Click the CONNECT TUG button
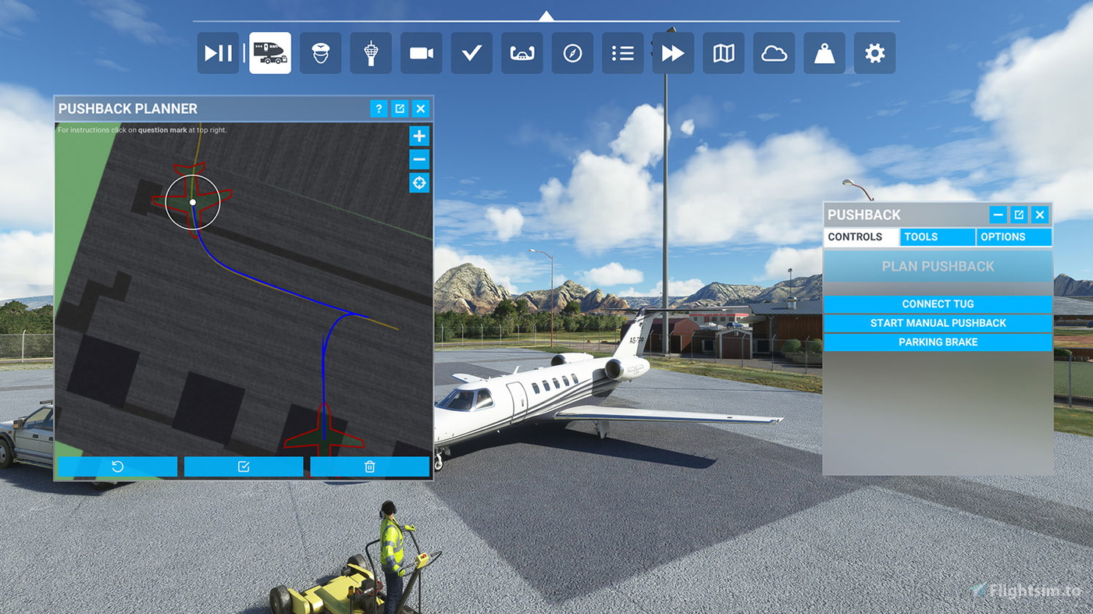 pos(937,303)
